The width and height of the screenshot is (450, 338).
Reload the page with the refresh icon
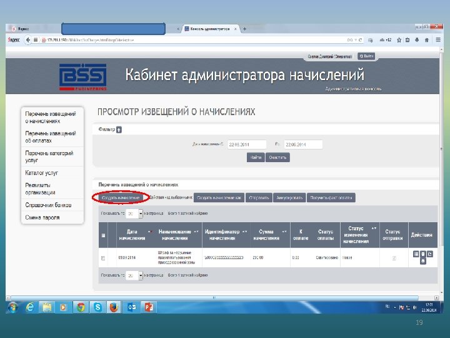(360, 40)
